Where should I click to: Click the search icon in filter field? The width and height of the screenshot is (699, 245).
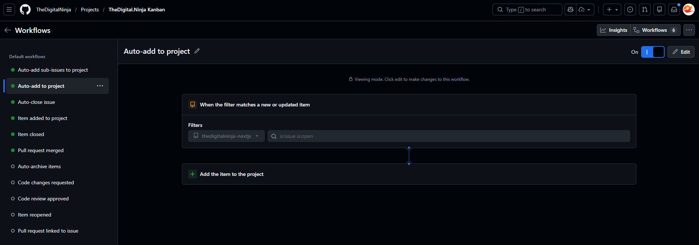tap(274, 136)
